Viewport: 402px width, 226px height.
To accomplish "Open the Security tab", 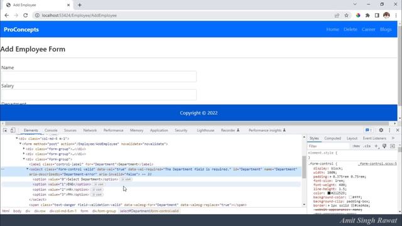I will click(181, 130).
